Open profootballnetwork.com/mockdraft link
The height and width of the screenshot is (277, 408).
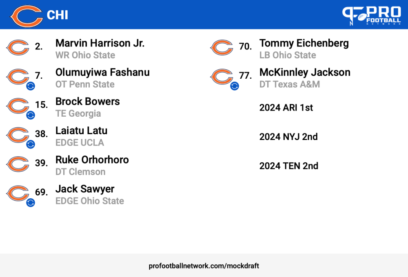pyautogui.click(x=204, y=266)
